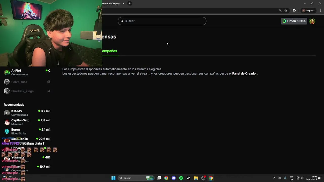The height and width of the screenshot is (182, 324).
Task: Click the '22,6 mil' viewer count
Action: pyautogui.click(x=45, y=139)
